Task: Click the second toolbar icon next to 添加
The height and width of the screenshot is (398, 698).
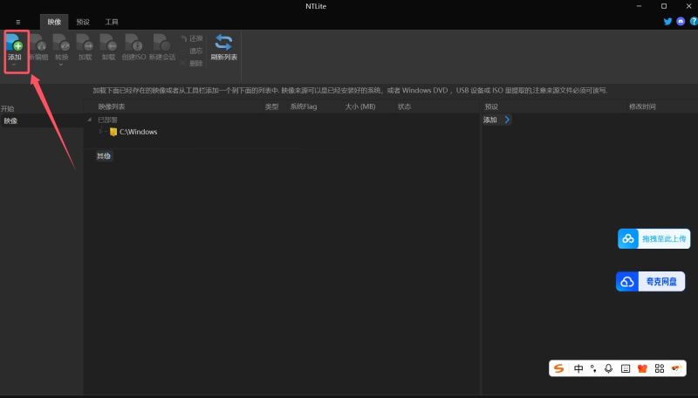Action: click(x=38, y=43)
